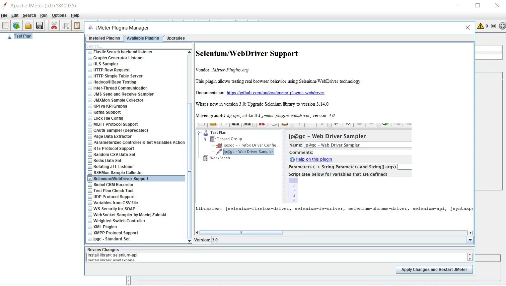Check the XML Plugins checkbox
This screenshot has height=286, width=506.
(90, 227)
